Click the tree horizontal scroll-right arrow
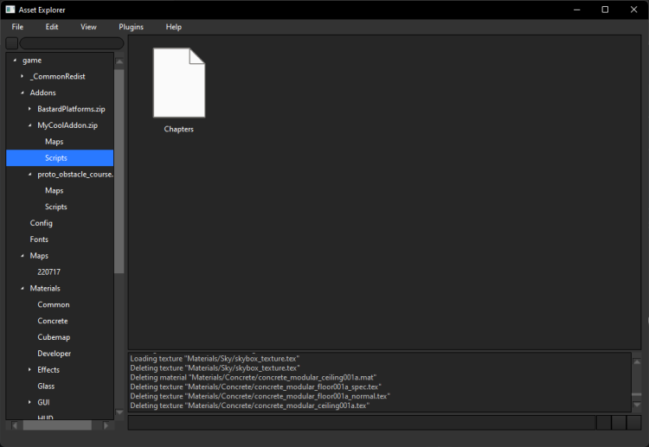 coord(107,425)
